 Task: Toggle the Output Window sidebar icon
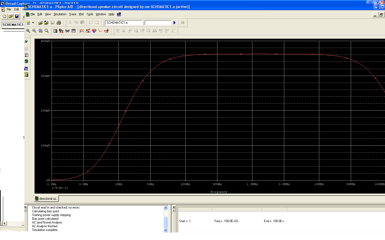coord(26,69)
